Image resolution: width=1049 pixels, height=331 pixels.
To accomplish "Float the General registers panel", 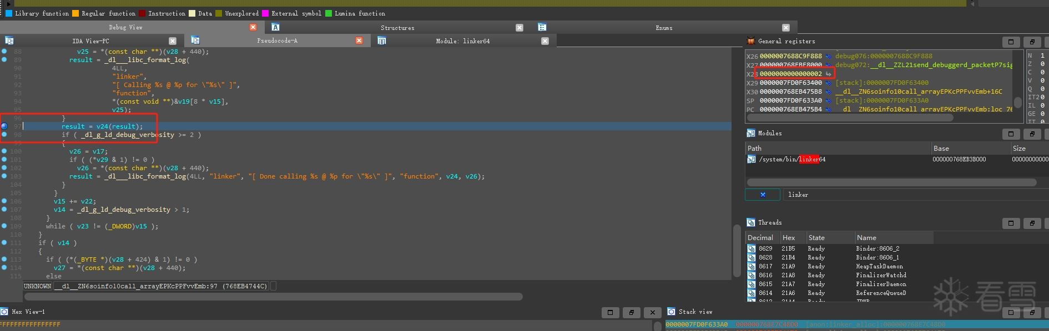I will pyautogui.click(x=1032, y=42).
